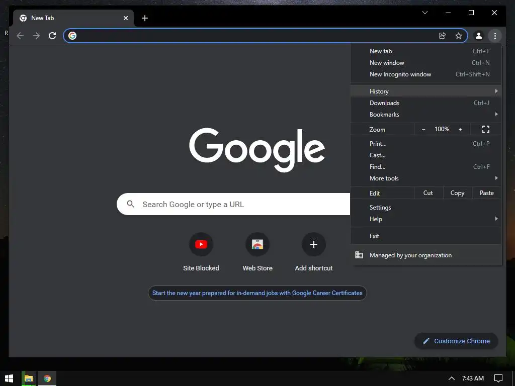This screenshot has width=515, height=386.
Task: Click Copy in the Edit row
Action: pyautogui.click(x=457, y=193)
